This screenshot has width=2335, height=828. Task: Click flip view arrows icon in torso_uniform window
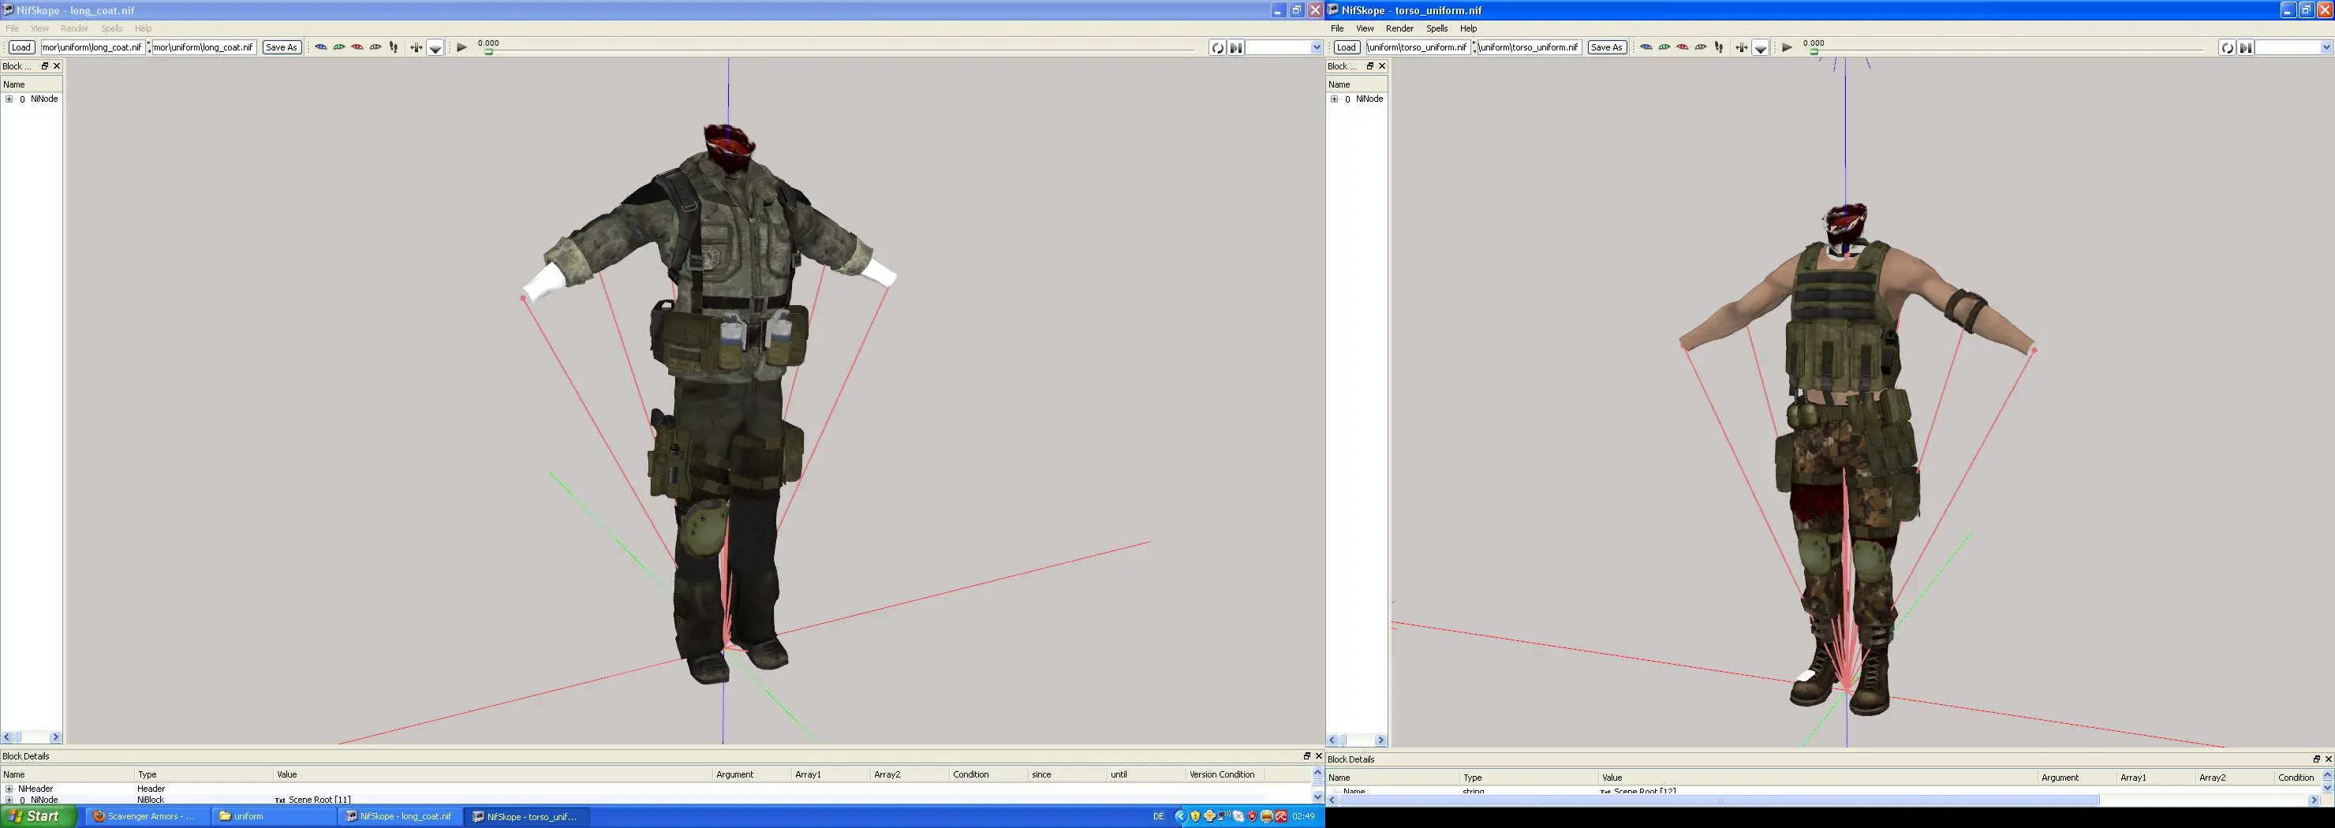(1741, 47)
